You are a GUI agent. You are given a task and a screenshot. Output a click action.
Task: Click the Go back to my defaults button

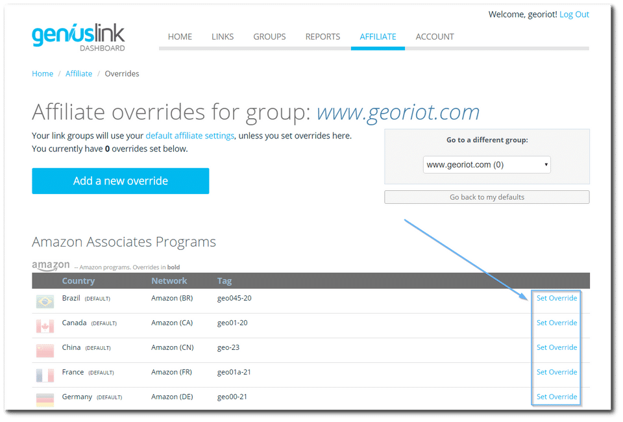click(487, 197)
